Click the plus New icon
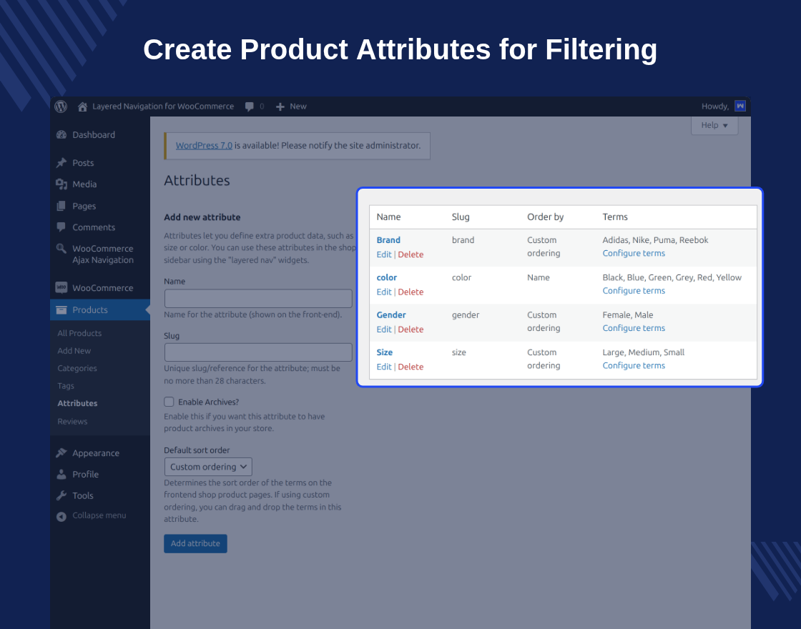 (x=280, y=107)
